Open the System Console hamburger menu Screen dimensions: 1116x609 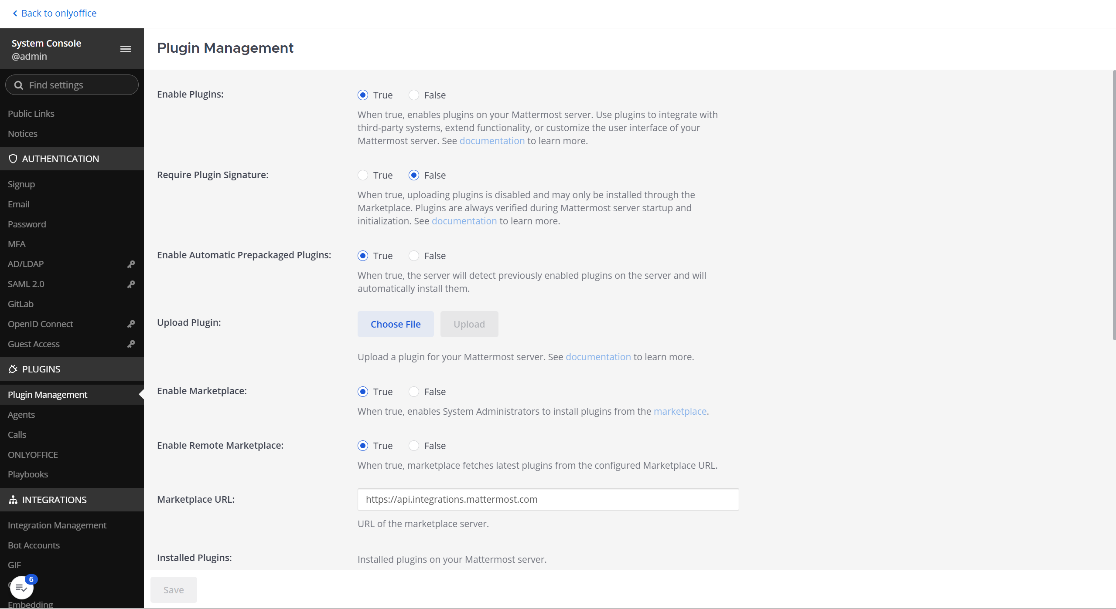tap(126, 49)
